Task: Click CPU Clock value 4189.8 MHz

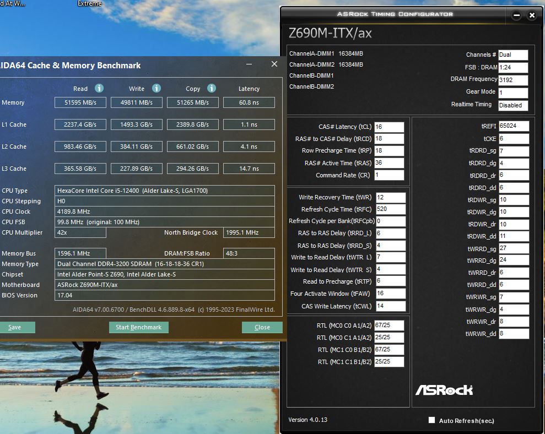Action: click(x=165, y=211)
